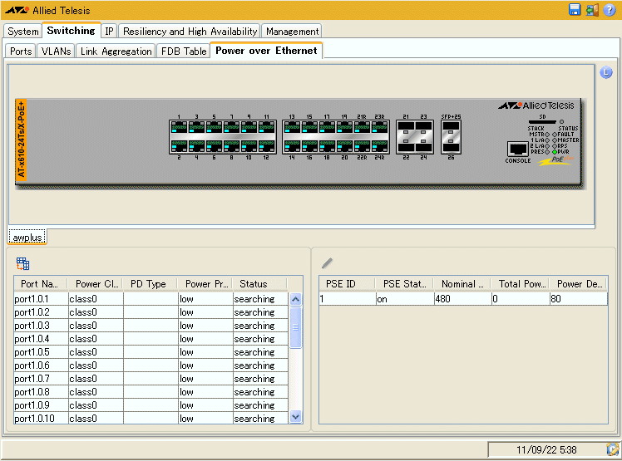
Task: Click port 20 on the switch image
Action: click(x=345, y=146)
